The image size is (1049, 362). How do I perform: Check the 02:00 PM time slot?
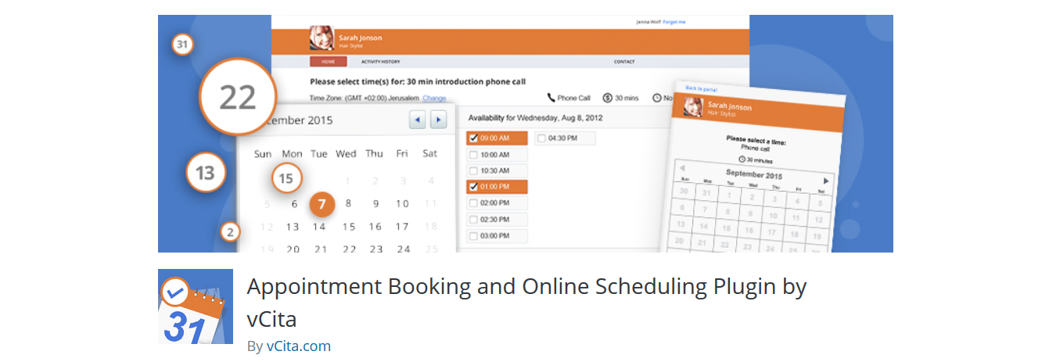(x=472, y=203)
